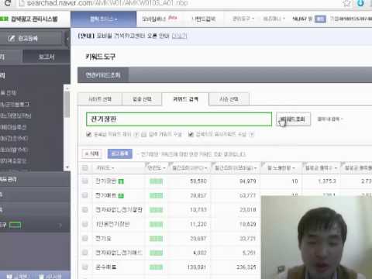Check the row checkbox for 전기매트
Image resolution: width=372 pixels, height=279 pixels.
[x=84, y=195]
